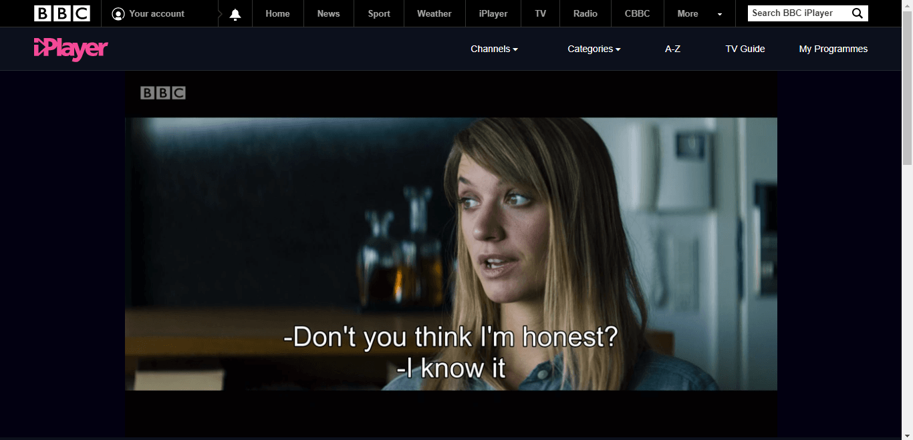Open Your account link
The width and height of the screenshot is (913, 440).
click(156, 13)
